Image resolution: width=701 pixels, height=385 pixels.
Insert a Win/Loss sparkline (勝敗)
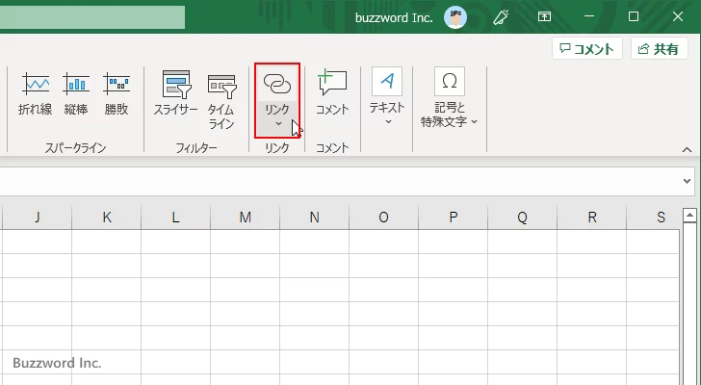click(117, 93)
